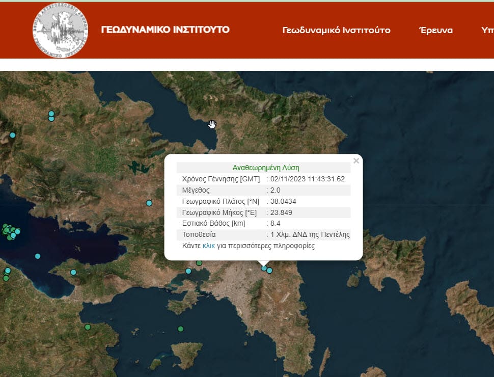Open the ΓΕΩΔΥΝΑΜΙΚΟ ΙΝΣΤΙΤΟΥΤΟ site title
The height and width of the screenshot is (377, 494).
click(166, 30)
